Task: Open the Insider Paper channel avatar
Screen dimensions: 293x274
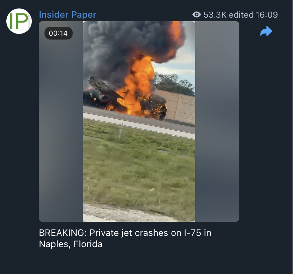Action: 19,21
